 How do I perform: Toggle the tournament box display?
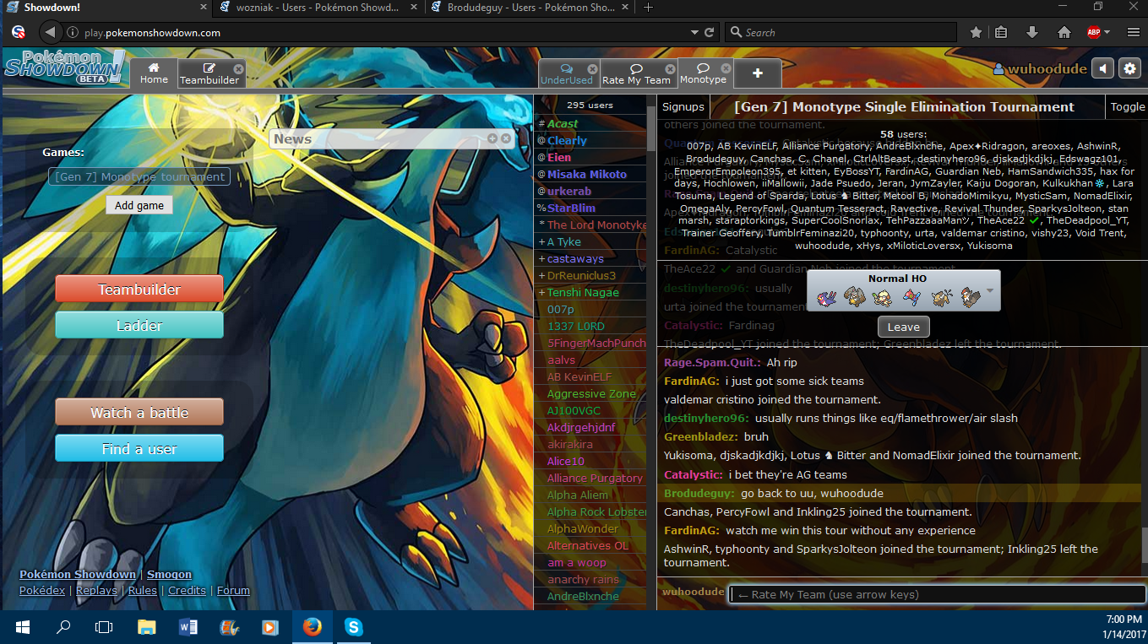[1127, 107]
